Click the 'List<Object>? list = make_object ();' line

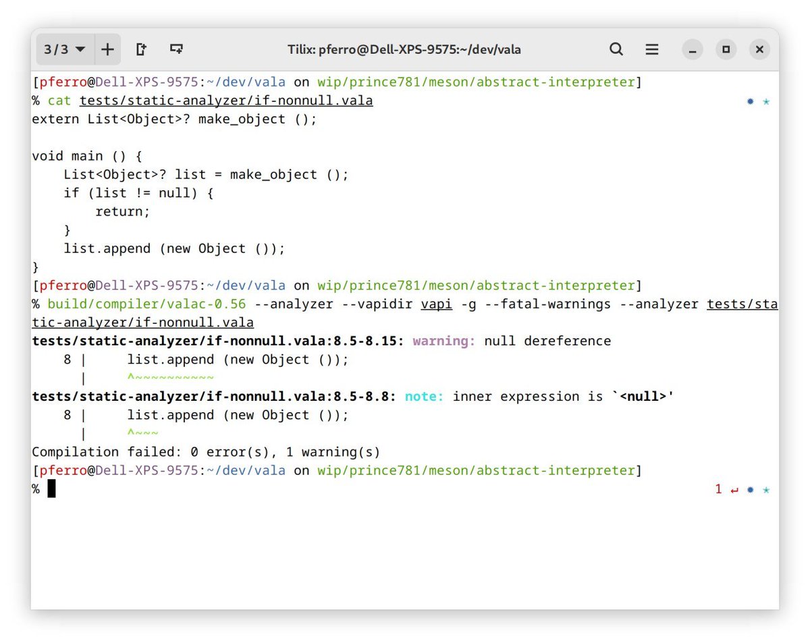point(206,174)
